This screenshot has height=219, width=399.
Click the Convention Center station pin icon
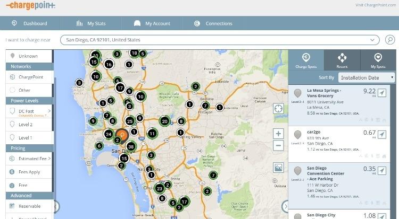(297, 171)
